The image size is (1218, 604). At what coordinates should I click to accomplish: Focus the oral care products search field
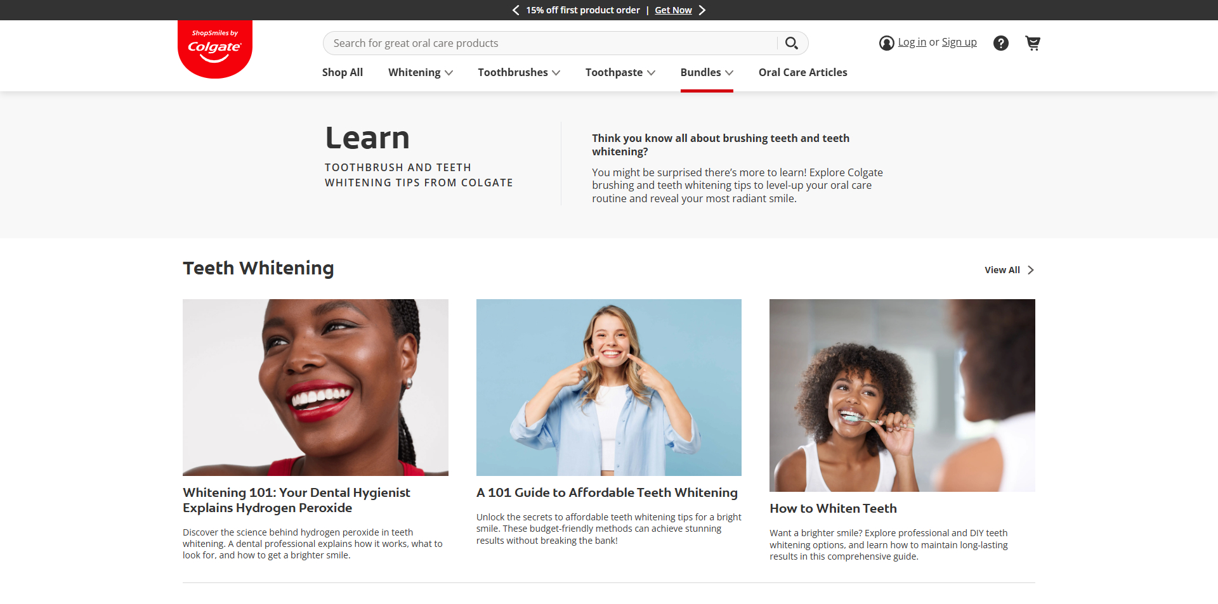click(x=549, y=43)
